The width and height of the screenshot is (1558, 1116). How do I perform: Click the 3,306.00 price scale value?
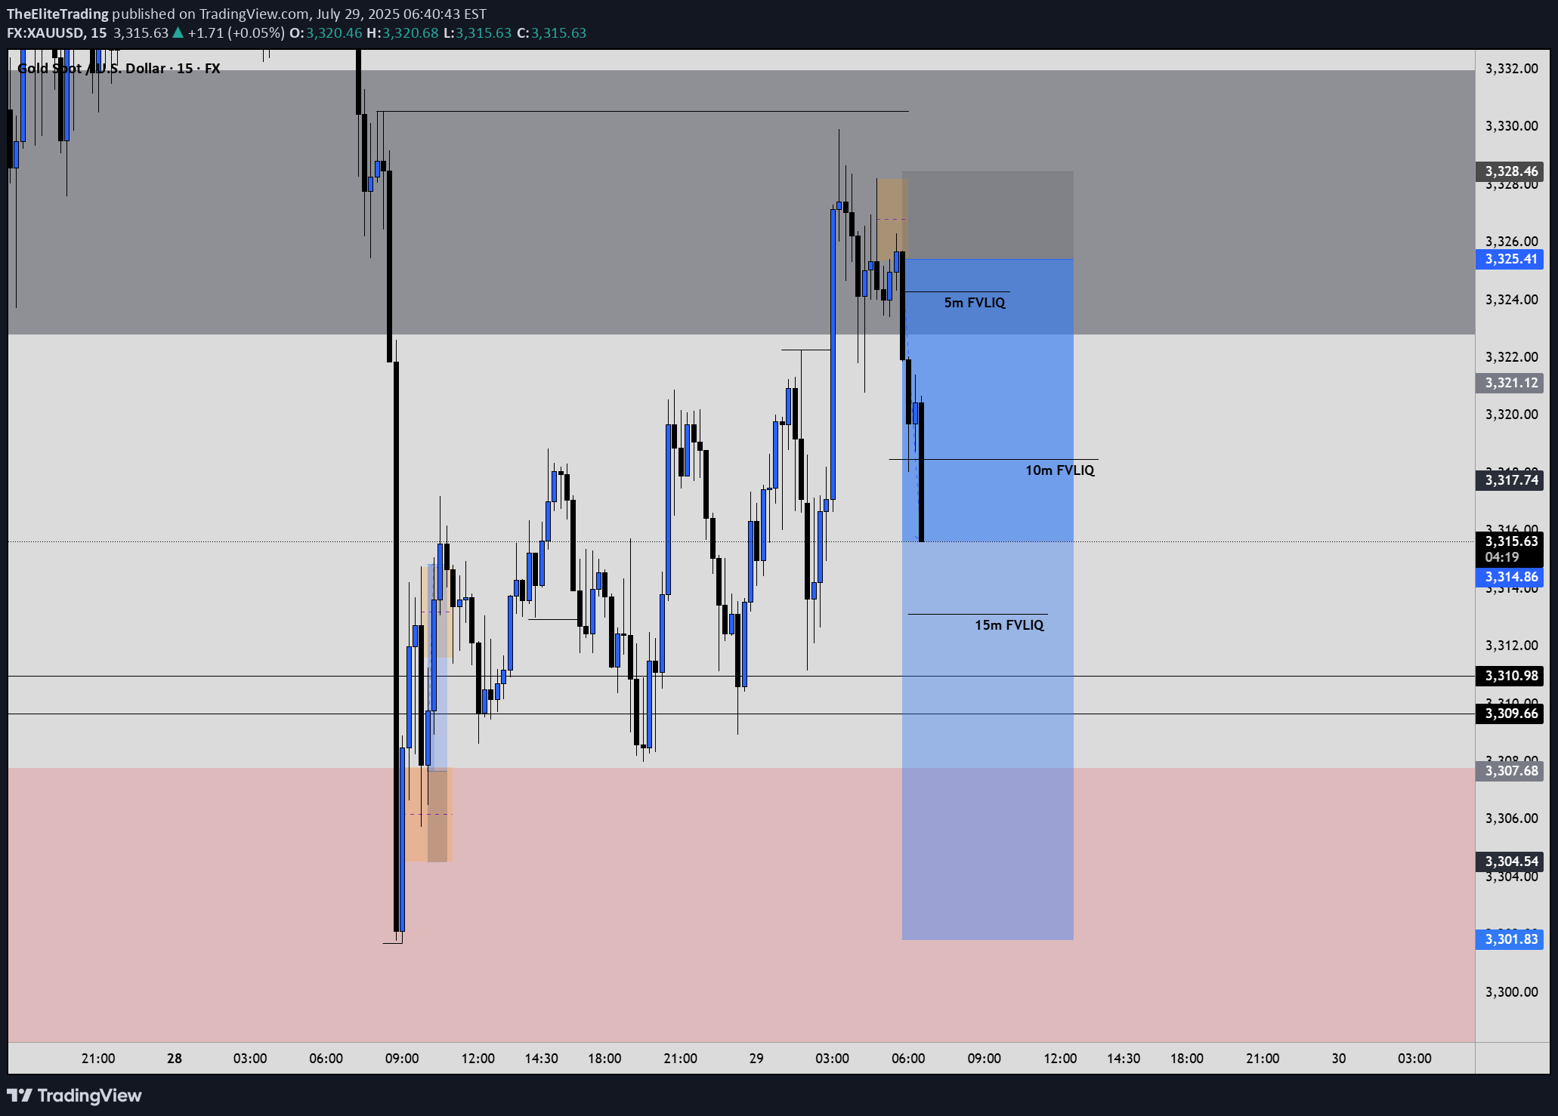click(1511, 819)
